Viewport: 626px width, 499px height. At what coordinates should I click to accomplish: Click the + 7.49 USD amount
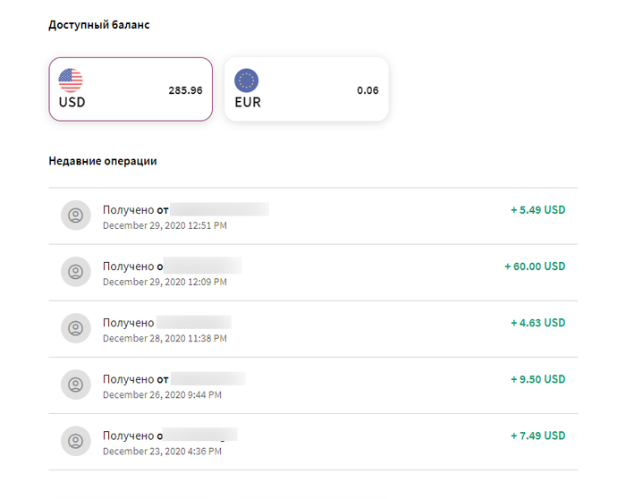538,436
